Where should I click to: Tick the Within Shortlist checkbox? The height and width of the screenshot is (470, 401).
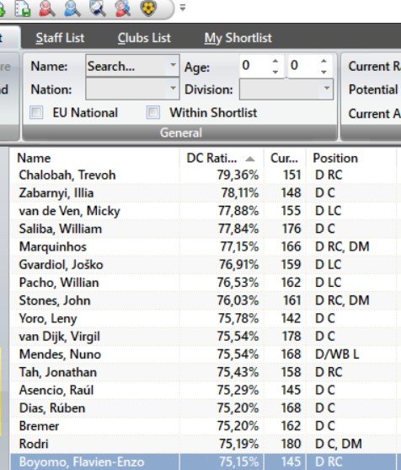pos(152,113)
